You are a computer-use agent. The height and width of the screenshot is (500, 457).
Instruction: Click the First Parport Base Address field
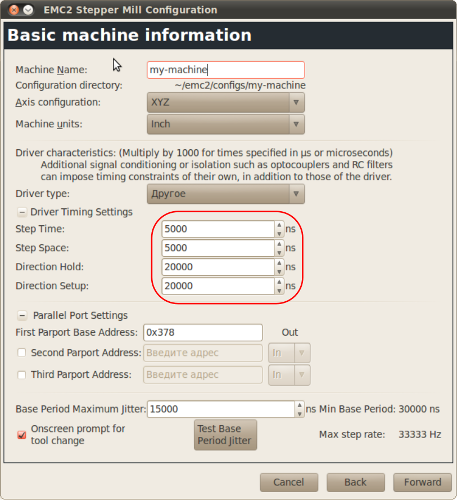(203, 333)
